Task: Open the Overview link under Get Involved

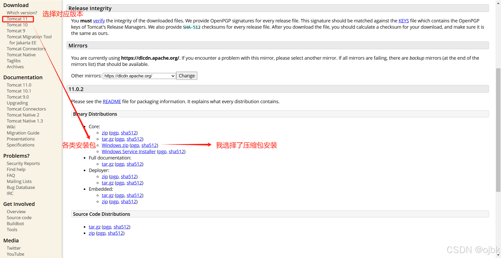Action: click(x=16, y=212)
